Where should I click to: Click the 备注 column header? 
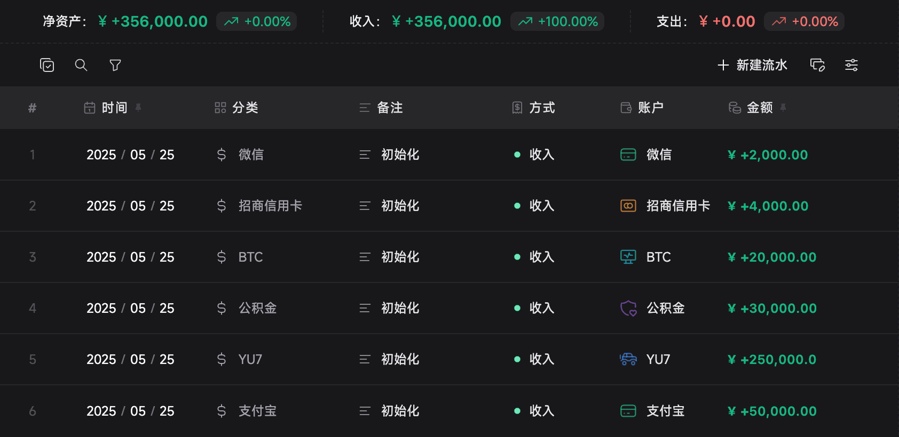tap(390, 108)
